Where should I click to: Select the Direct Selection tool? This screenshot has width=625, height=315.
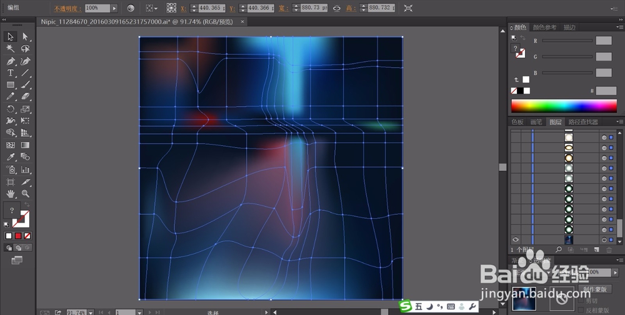[25, 37]
